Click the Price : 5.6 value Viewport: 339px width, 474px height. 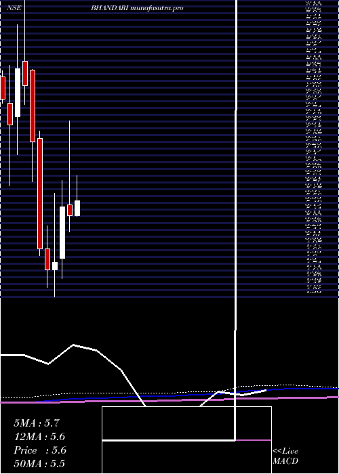coord(40,450)
